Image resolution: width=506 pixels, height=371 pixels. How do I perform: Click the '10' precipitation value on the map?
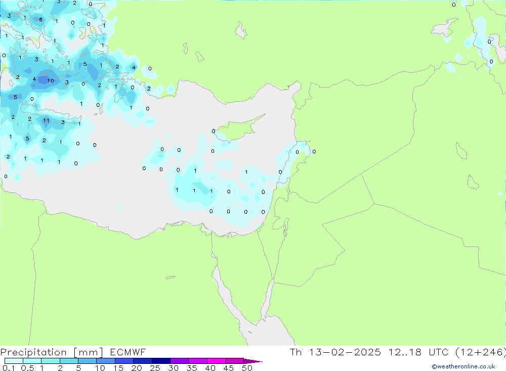(51, 80)
